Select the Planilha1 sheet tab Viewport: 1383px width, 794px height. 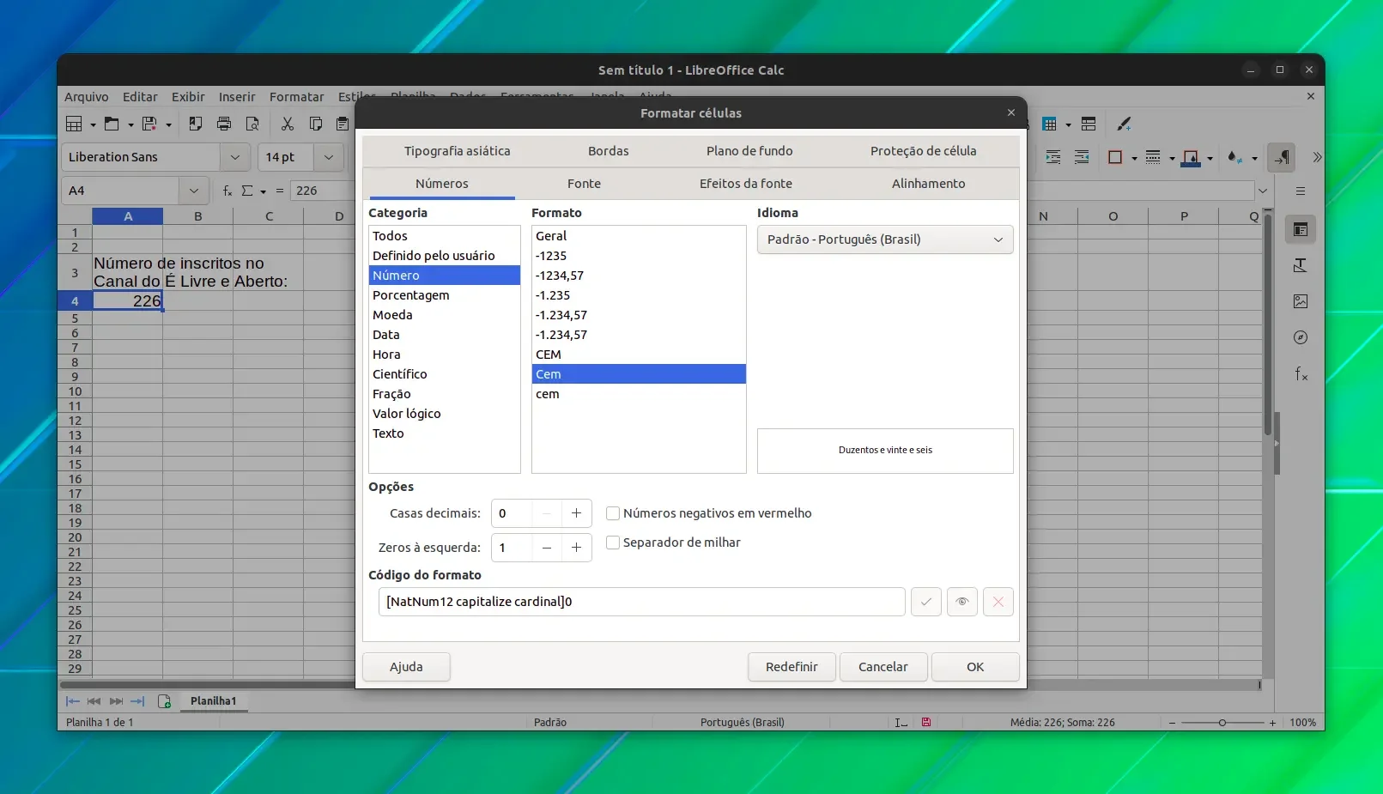(213, 701)
